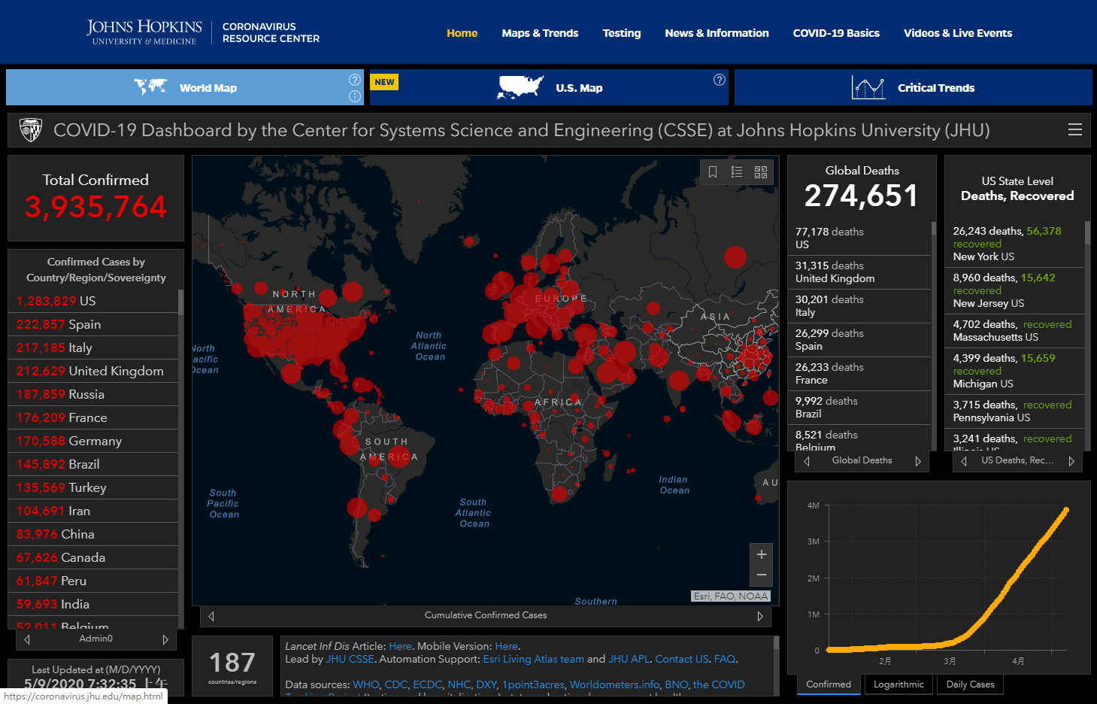The height and width of the screenshot is (704, 1097).
Task: Open the Home menu item
Action: 462,33
